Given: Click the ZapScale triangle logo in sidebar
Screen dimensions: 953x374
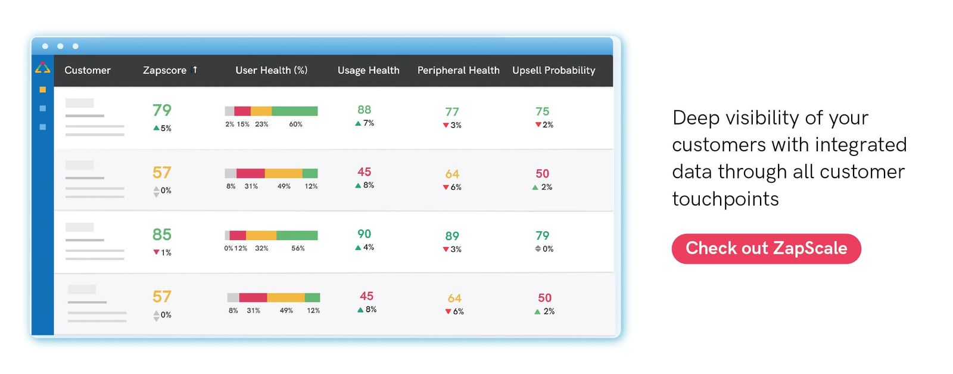Looking at the screenshot, I should pos(42,68).
